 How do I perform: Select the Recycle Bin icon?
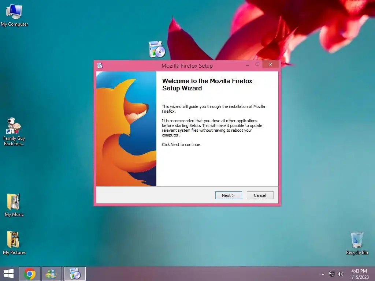coord(357,243)
